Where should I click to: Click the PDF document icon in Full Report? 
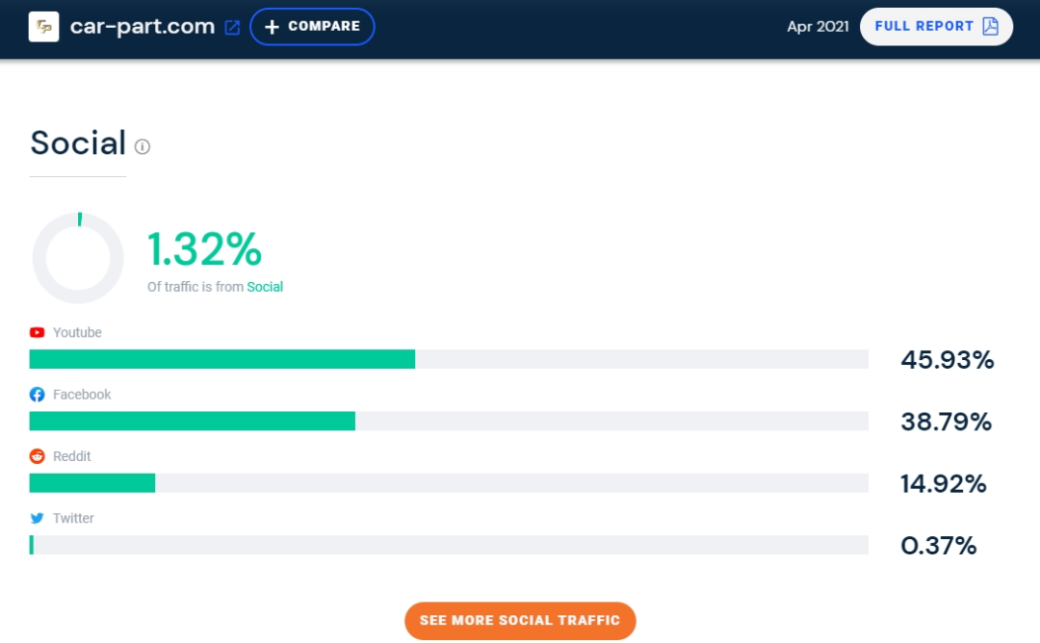click(x=987, y=27)
